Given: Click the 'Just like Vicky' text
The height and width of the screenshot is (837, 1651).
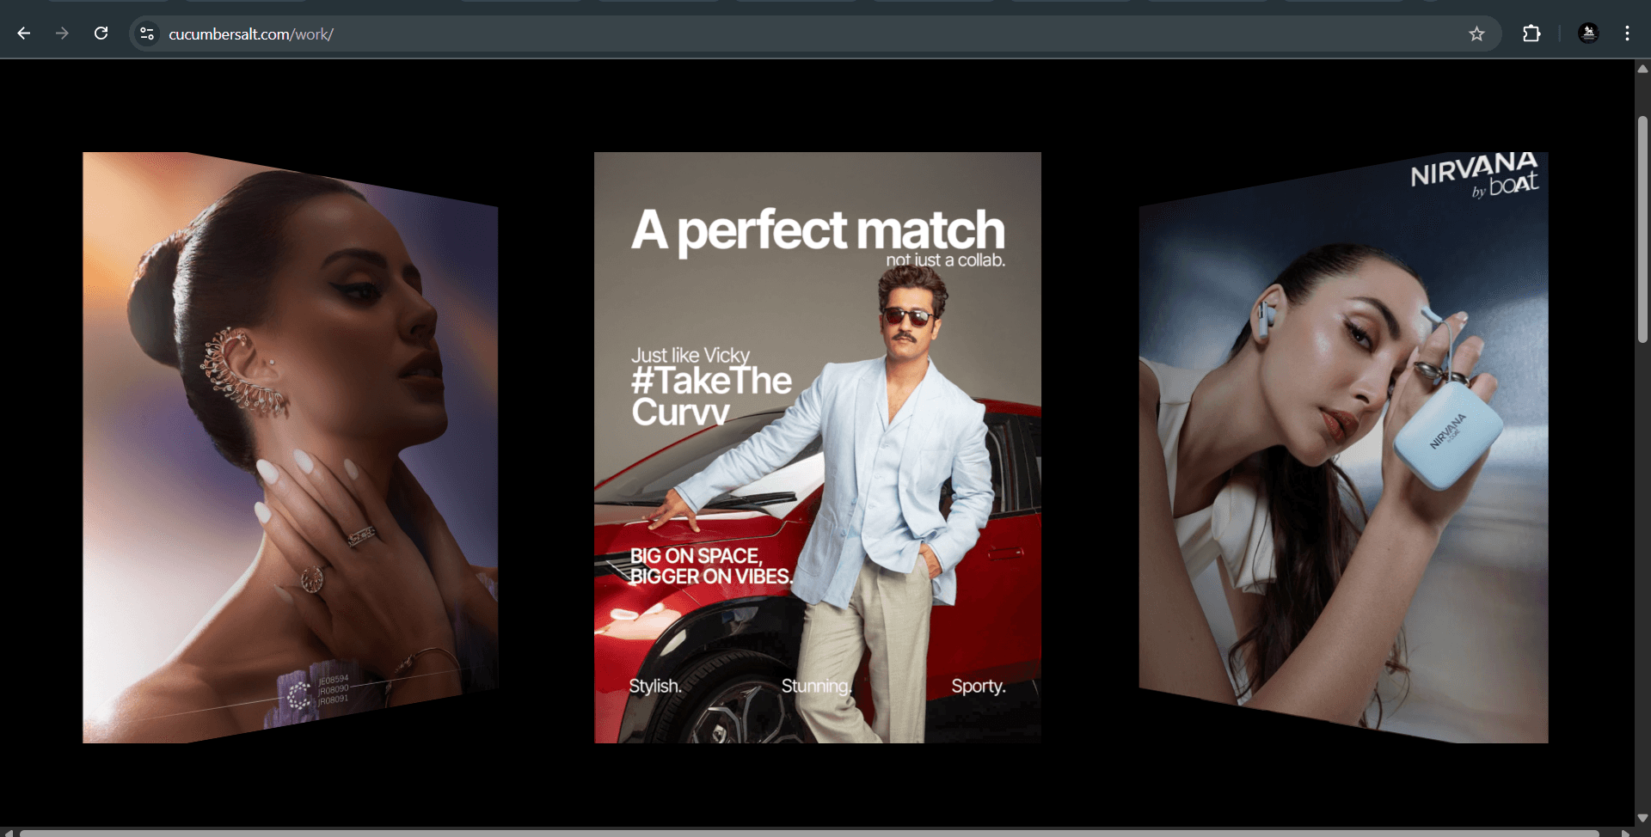Looking at the screenshot, I should coord(690,355).
